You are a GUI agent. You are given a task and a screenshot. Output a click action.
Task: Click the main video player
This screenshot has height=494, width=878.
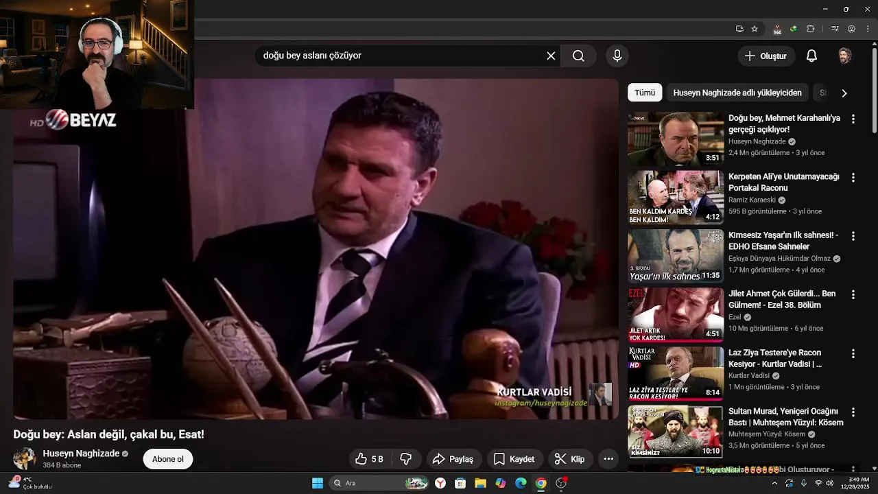[x=316, y=248]
